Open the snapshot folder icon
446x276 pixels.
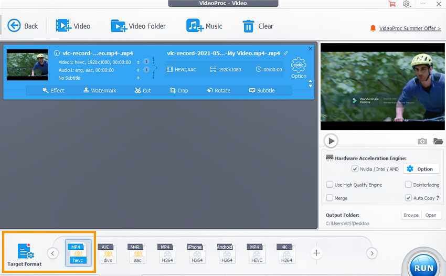click(x=438, y=141)
